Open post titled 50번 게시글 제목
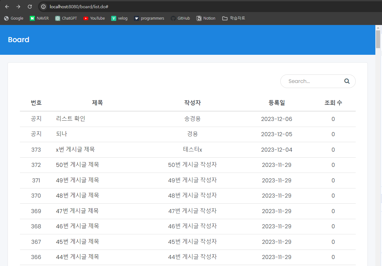 [77, 165]
